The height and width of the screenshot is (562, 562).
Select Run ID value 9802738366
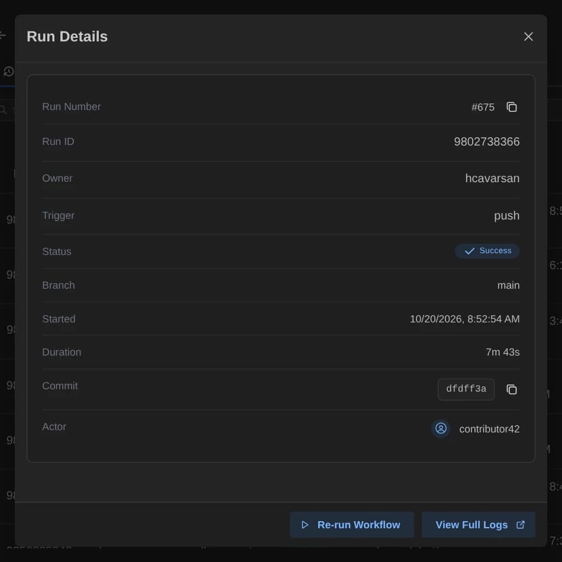pyautogui.click(x=487, y=141)
